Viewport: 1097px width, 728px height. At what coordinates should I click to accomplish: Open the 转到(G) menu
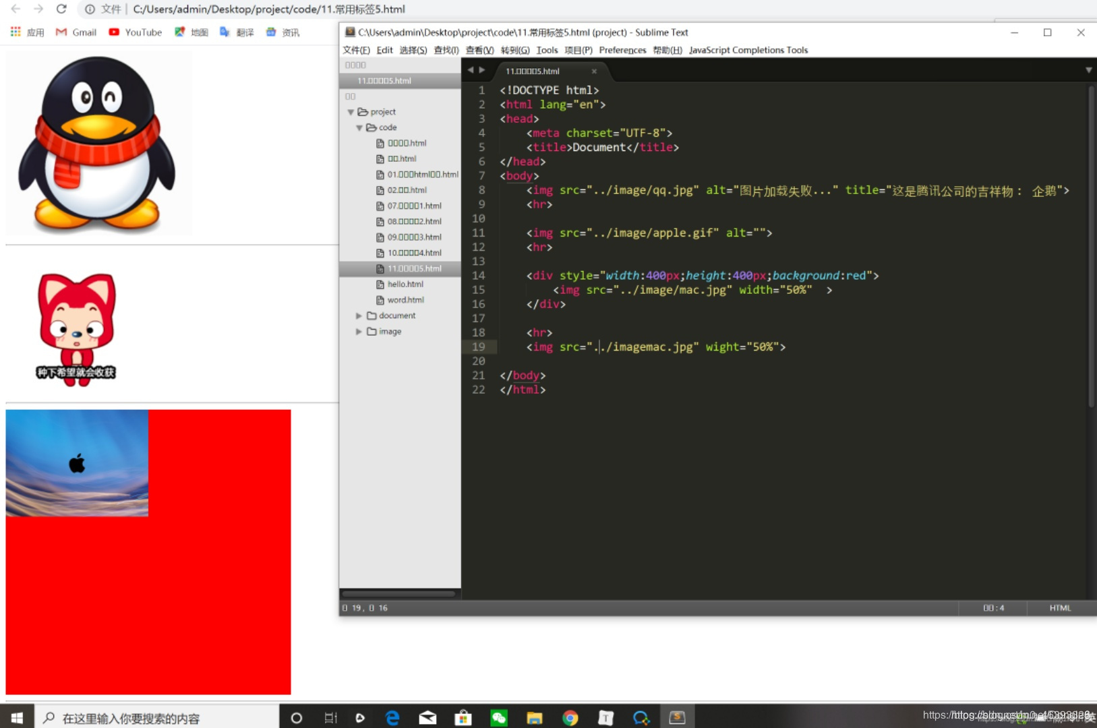click(515, 50)
